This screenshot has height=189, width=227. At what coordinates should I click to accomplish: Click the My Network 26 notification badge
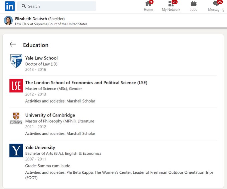175,2
